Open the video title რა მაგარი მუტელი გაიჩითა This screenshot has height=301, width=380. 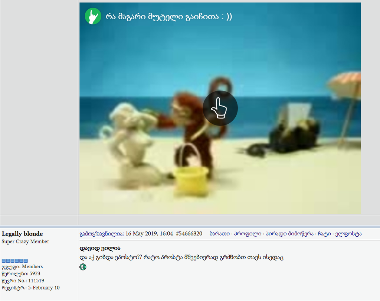[169, 16]
